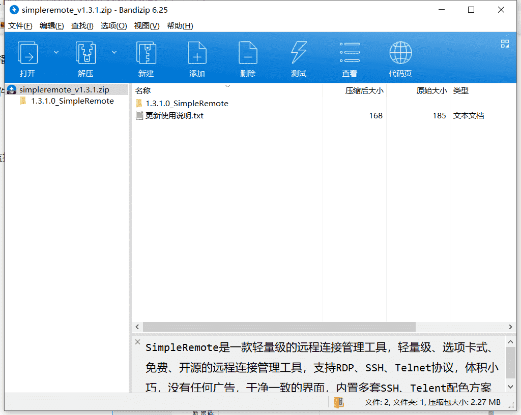This screenshot has height=415, width=521.
Task: Click the archive icon in the status bar
Action: point(338,402)
